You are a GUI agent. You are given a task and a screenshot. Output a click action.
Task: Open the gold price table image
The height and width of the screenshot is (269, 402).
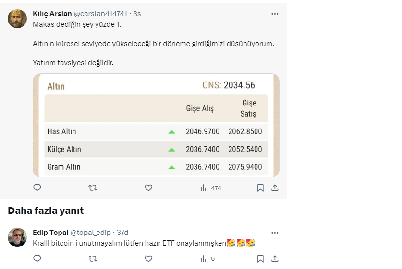[156, 125]
